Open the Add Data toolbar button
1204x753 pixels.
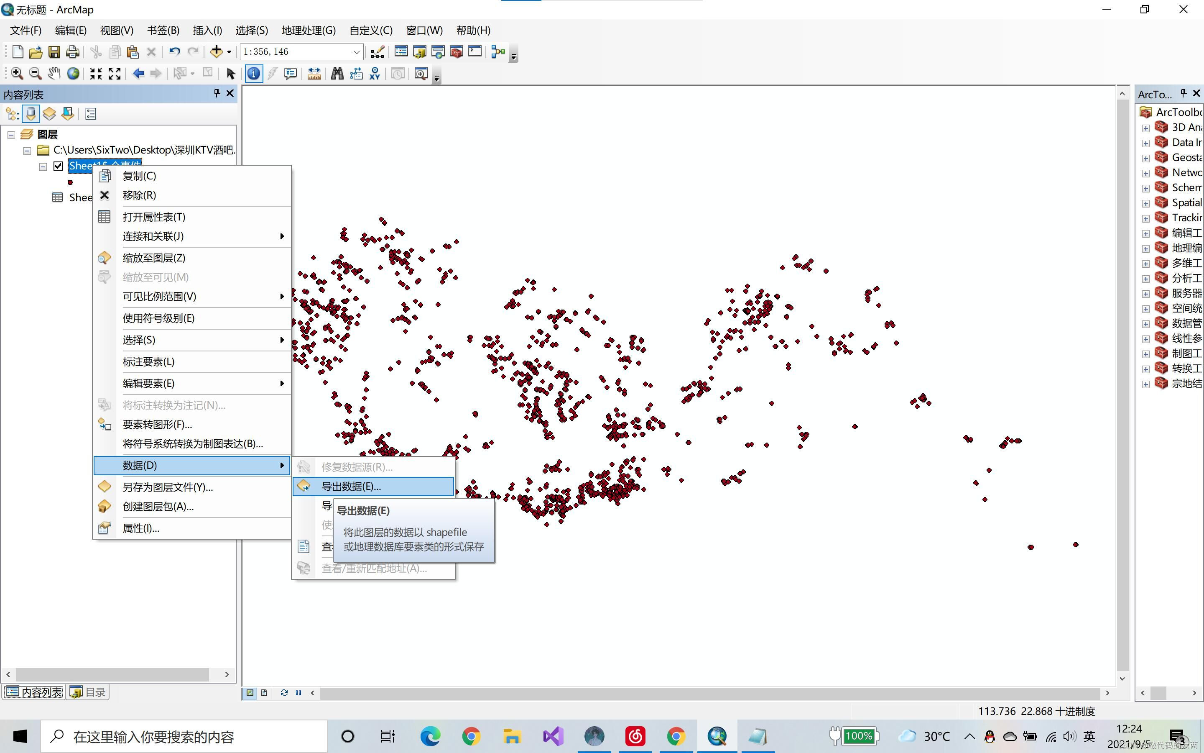click(217, 51)
